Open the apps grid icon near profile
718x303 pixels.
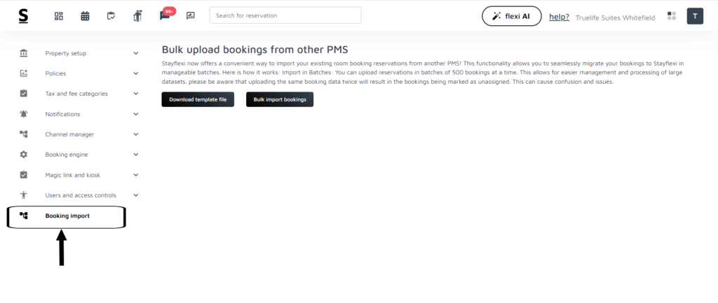672,15
